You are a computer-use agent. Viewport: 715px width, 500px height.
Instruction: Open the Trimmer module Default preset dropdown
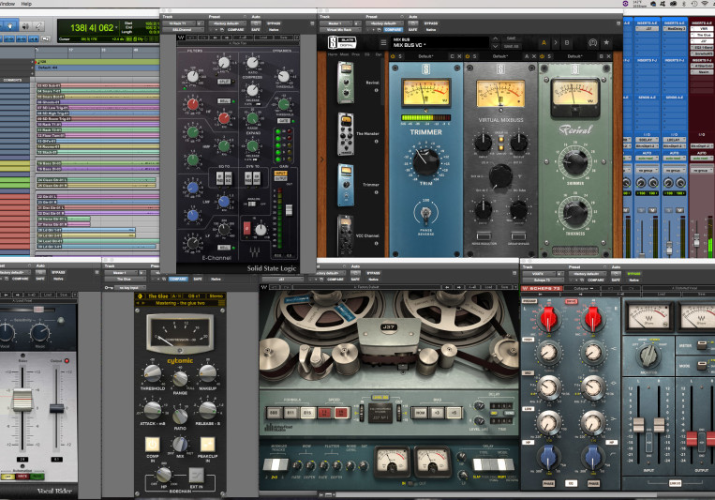pyautogui.click(x=425, y=56)
